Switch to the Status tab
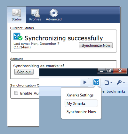Image resolution: width=128 pixels, height=134 pixels. [17, 15]
